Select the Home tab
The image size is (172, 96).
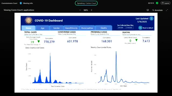[x=28, y=28]
